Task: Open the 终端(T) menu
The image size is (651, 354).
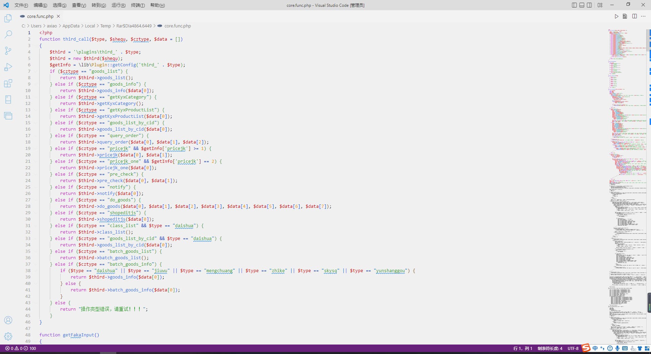Action: tap(138, 5)
